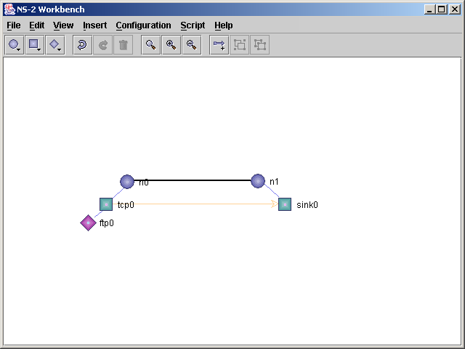The image size is (465, 349).
Task: Minimize the NS-2 Workbench window
Action: click(429, 9)
